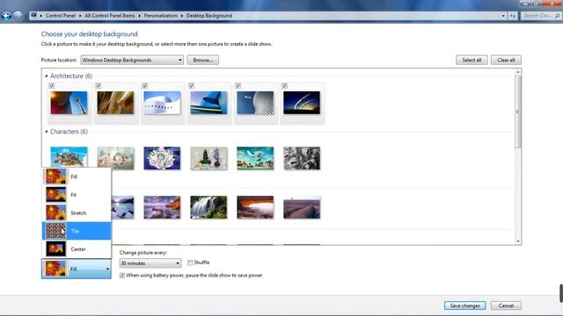Select the icy lake landscape thumbnail

click(123, 207)
